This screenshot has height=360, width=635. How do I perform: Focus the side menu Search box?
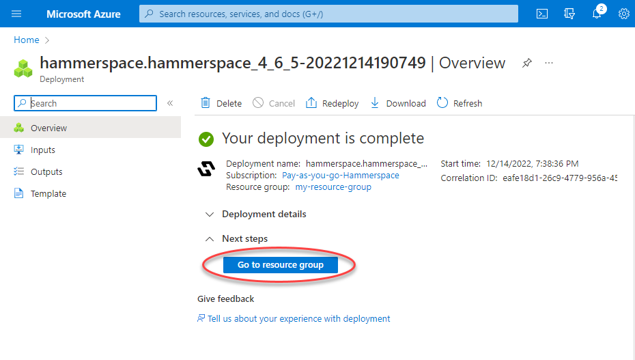[85, 103]
